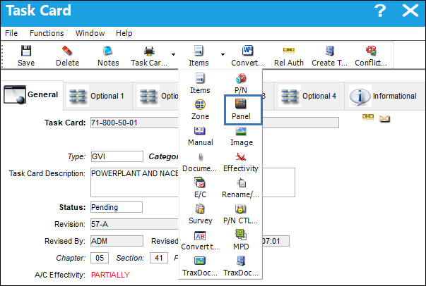Select P/N CTL... option
Viewport: 426px width, 286px height.
click(241, 214)
